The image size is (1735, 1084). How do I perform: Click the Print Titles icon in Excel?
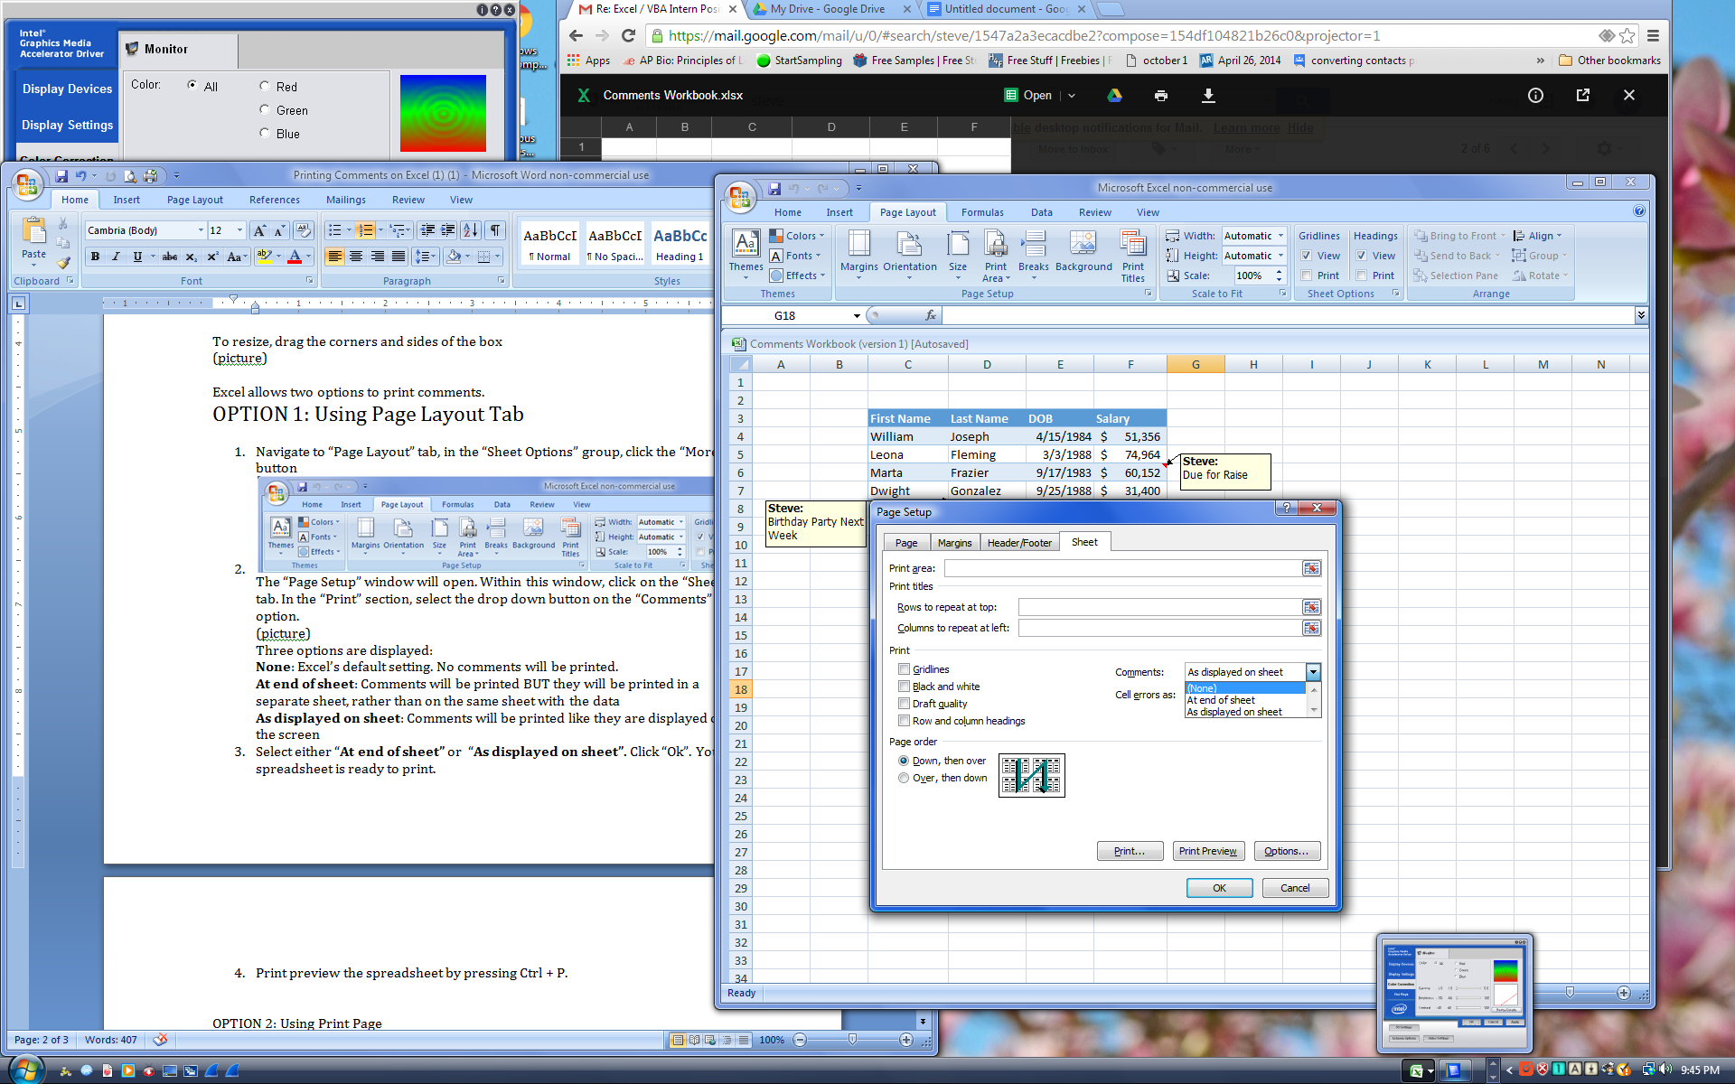pos(1133,255)
